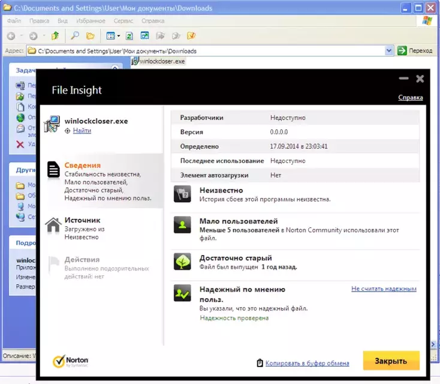Minimize the File Insight dialog
440x384 pixels.
[403, 79]
